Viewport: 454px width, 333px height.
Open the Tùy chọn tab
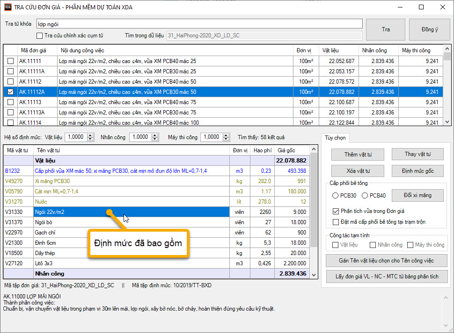[335, 138]
